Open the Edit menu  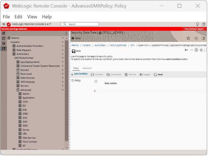click(x=18, y=17)
